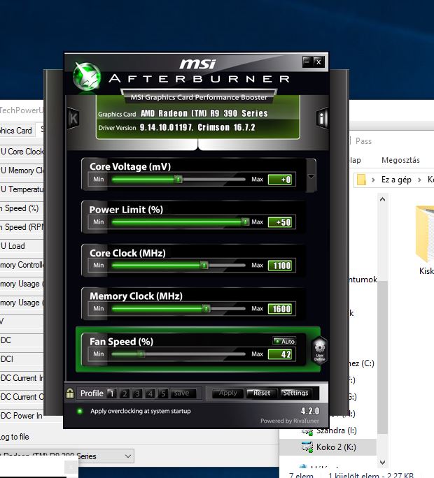This screenshot has height=478, width=434.
Task: Click the Core Voltage +0 value field
Action: (280, 180)
